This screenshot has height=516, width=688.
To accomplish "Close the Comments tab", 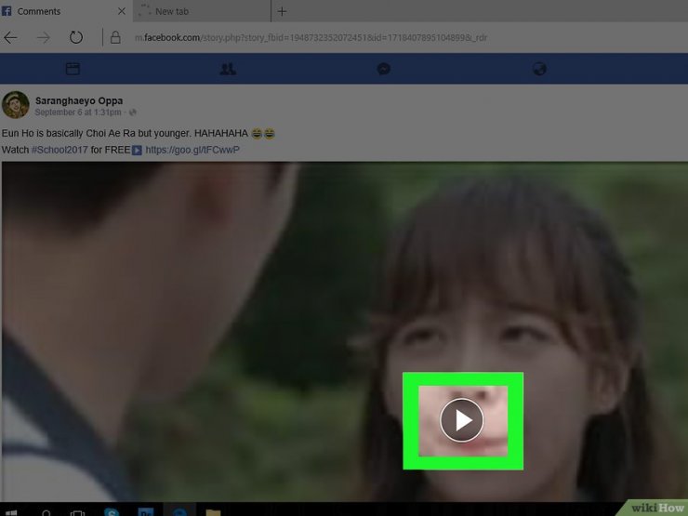I will coord(122,11).
